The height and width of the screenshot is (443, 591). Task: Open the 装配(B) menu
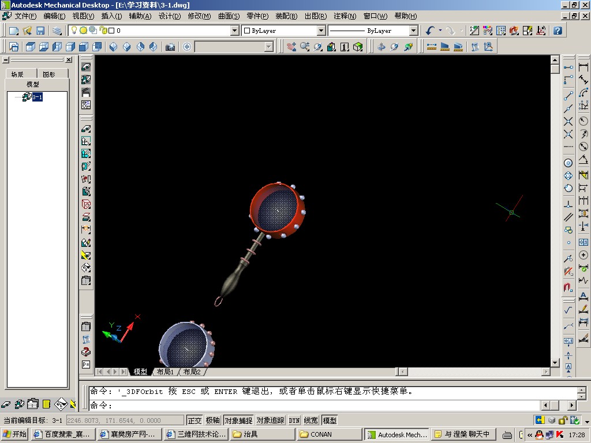pyautogui.click(x=286, y=16)
